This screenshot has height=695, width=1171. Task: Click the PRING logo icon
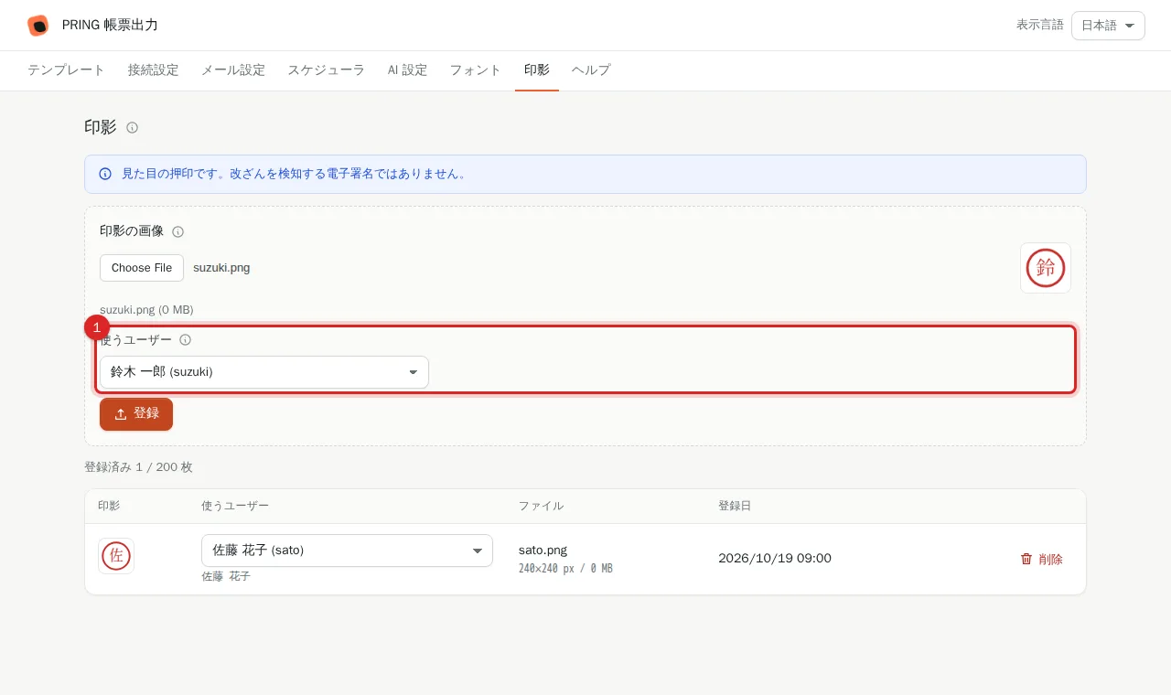(x=38, y=26)
